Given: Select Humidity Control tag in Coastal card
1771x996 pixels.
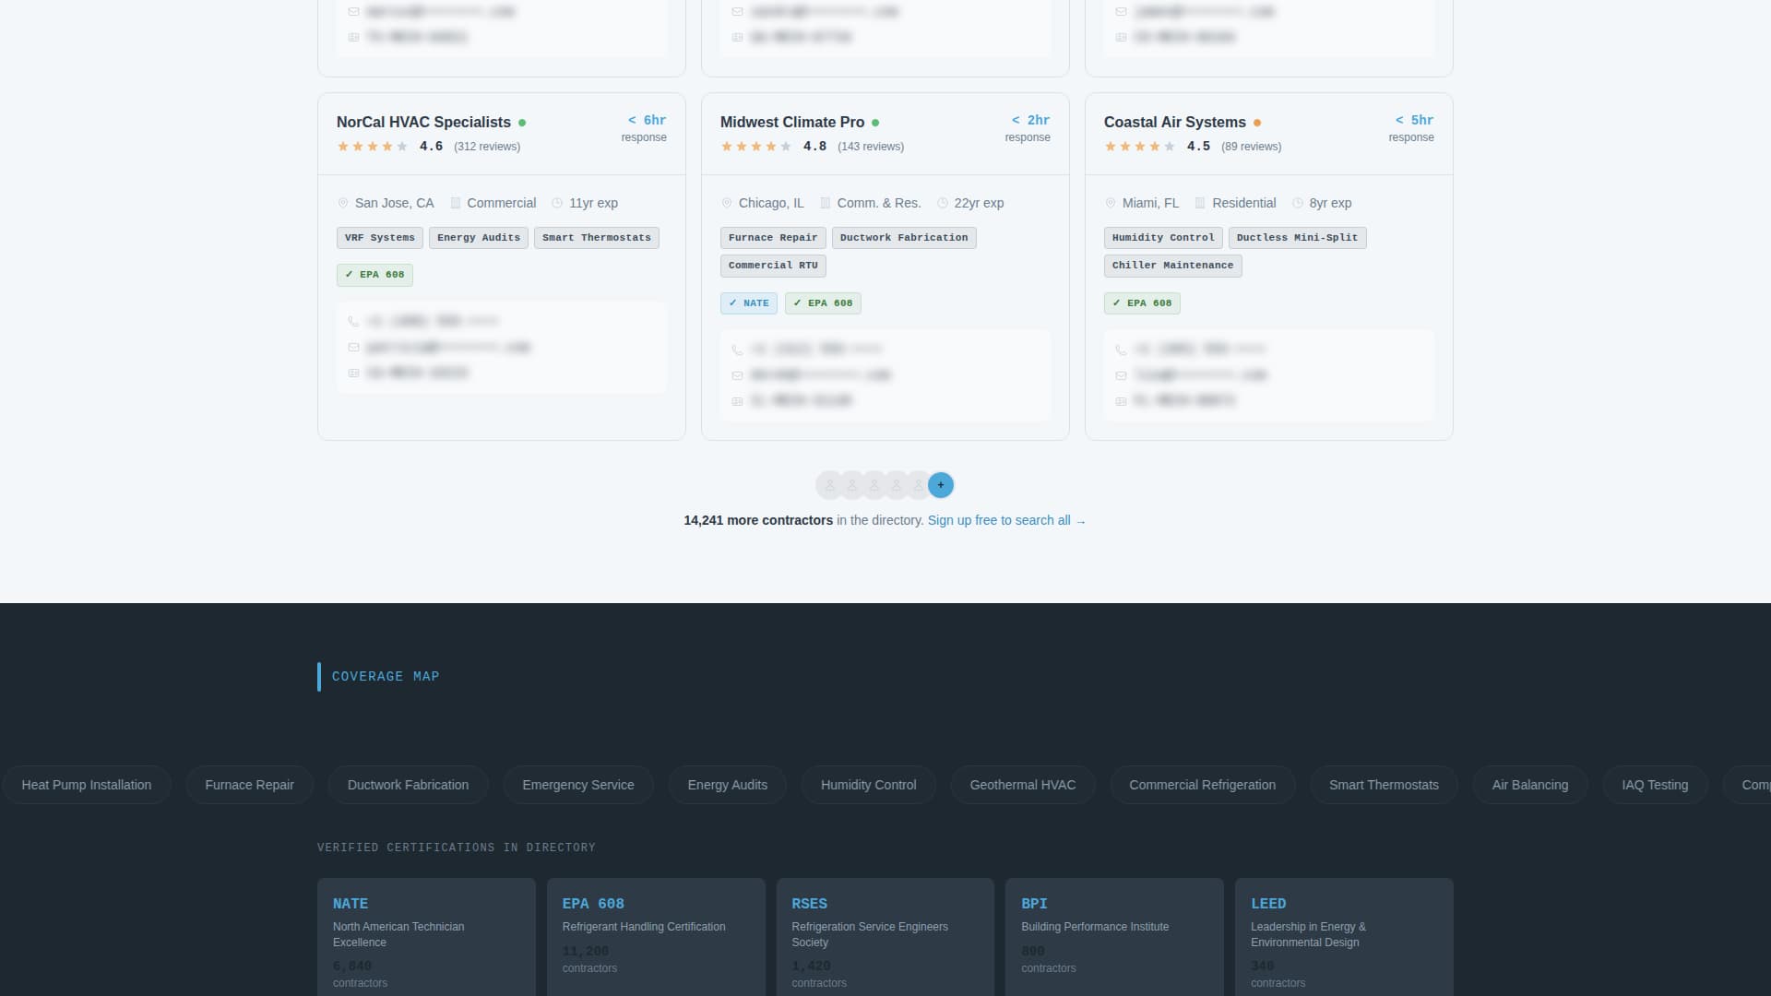Looking at the screenshot, I should [x=1163, y=238].
